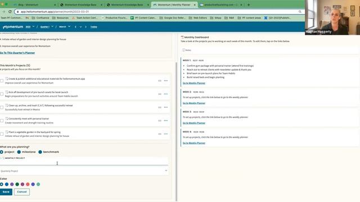Viewport: 360px width, 202px height.
Task: Open Week 2 'Go to Weekly Planner' link
Action: [x=194, y=103]
